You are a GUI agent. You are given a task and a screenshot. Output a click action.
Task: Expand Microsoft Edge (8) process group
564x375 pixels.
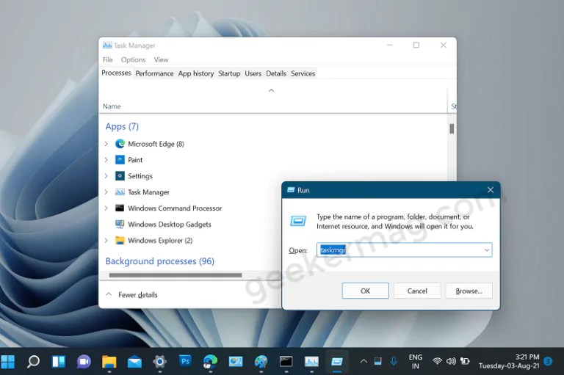click(106, 144)
